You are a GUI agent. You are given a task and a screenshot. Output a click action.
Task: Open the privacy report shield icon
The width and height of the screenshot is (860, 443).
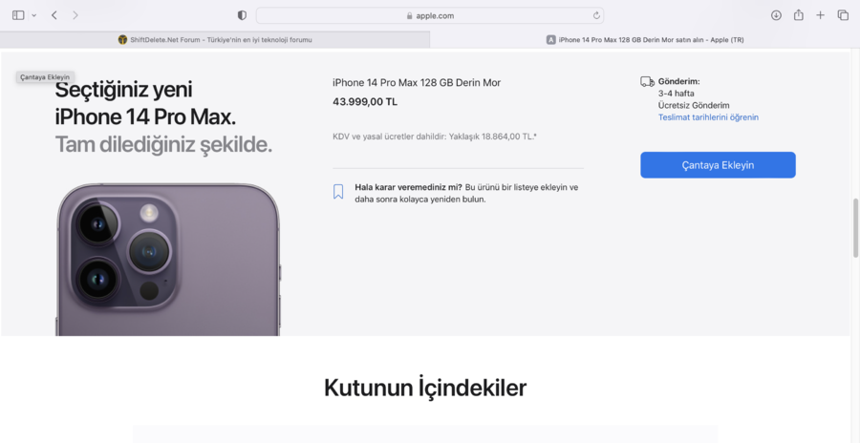[x=242, y=15]
